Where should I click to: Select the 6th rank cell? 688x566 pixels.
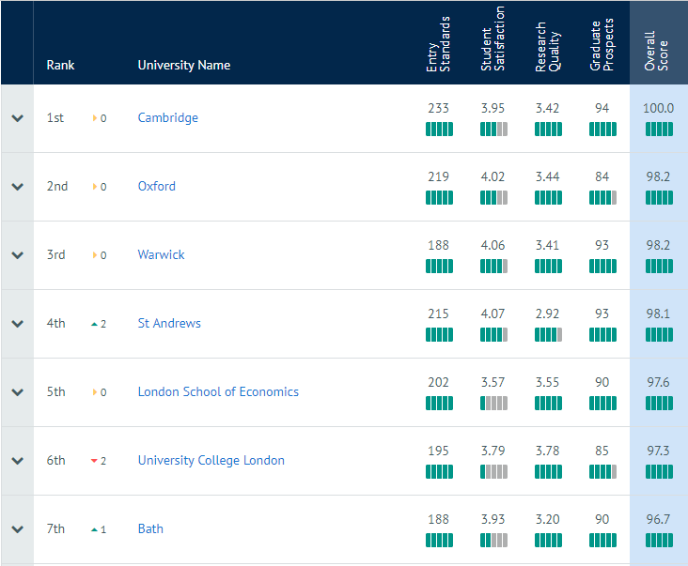(56, 461)
